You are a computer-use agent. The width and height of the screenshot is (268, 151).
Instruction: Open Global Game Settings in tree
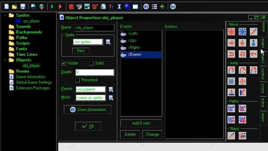[34, 82]
